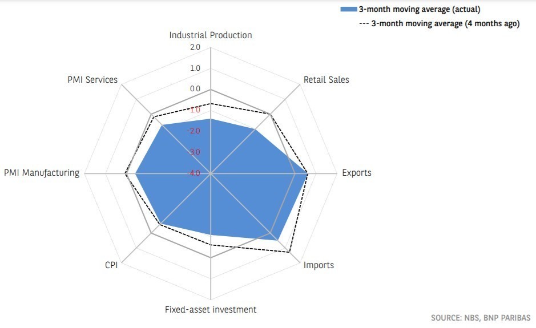Click the Industrial Production axis label

(x=211, y=35)
